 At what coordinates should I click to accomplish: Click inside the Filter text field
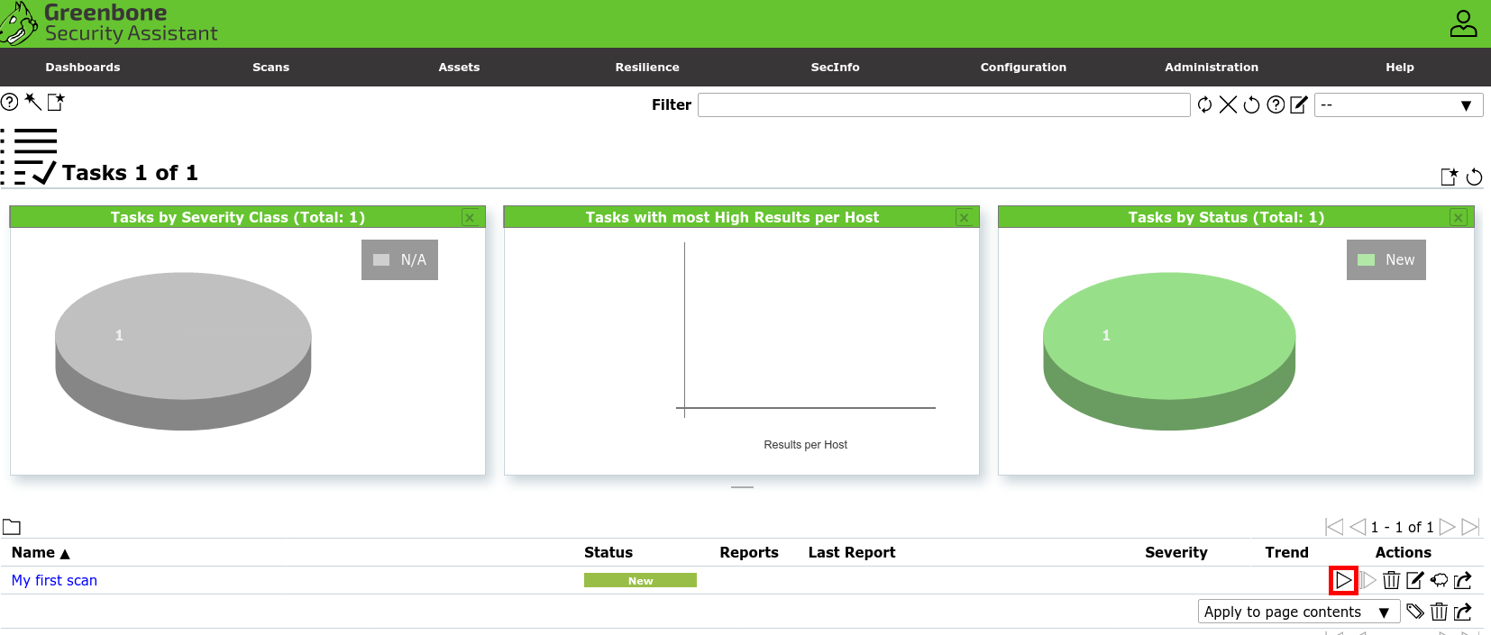[943, 105]
